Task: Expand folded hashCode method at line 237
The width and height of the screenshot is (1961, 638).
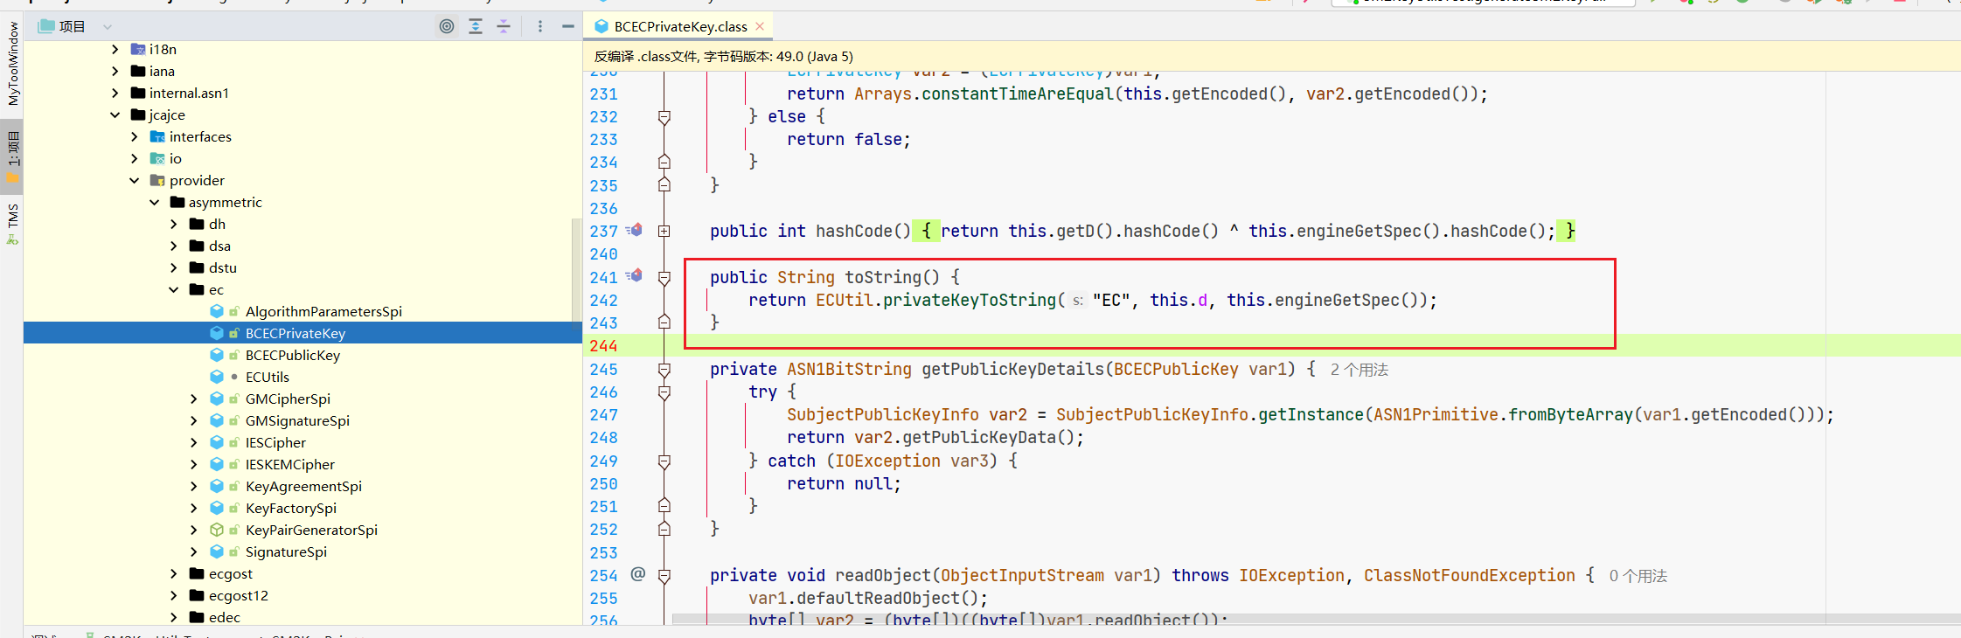Action: click(664, 232)
